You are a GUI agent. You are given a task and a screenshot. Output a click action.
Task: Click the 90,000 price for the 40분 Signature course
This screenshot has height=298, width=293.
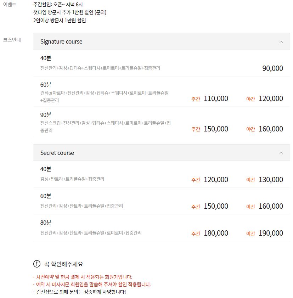pos(272,68)
